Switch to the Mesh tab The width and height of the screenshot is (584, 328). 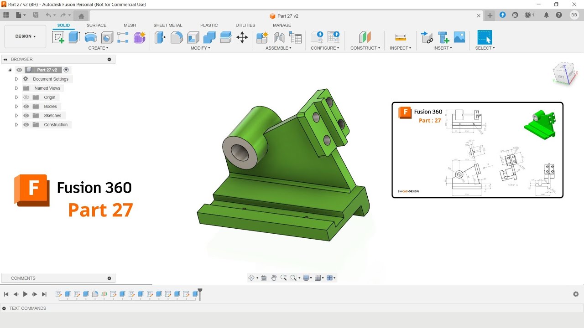coord(130,26)
